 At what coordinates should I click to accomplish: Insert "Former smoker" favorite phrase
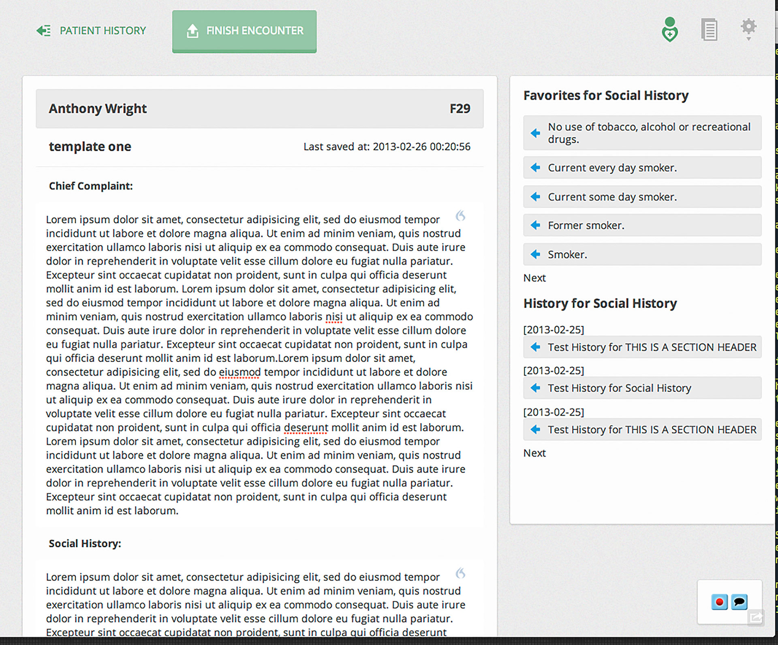tap(535, 225)
